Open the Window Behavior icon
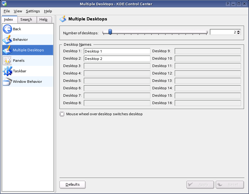The height and width of the screenshot is (194, 249). point(7,82)
